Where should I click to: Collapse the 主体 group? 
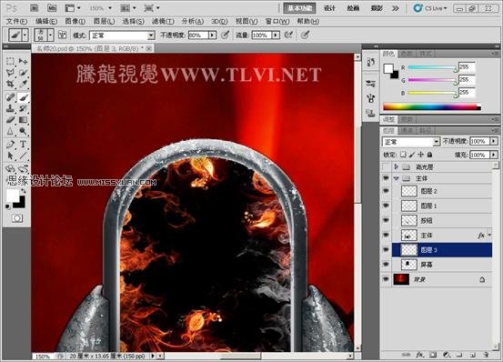point(397,178)
